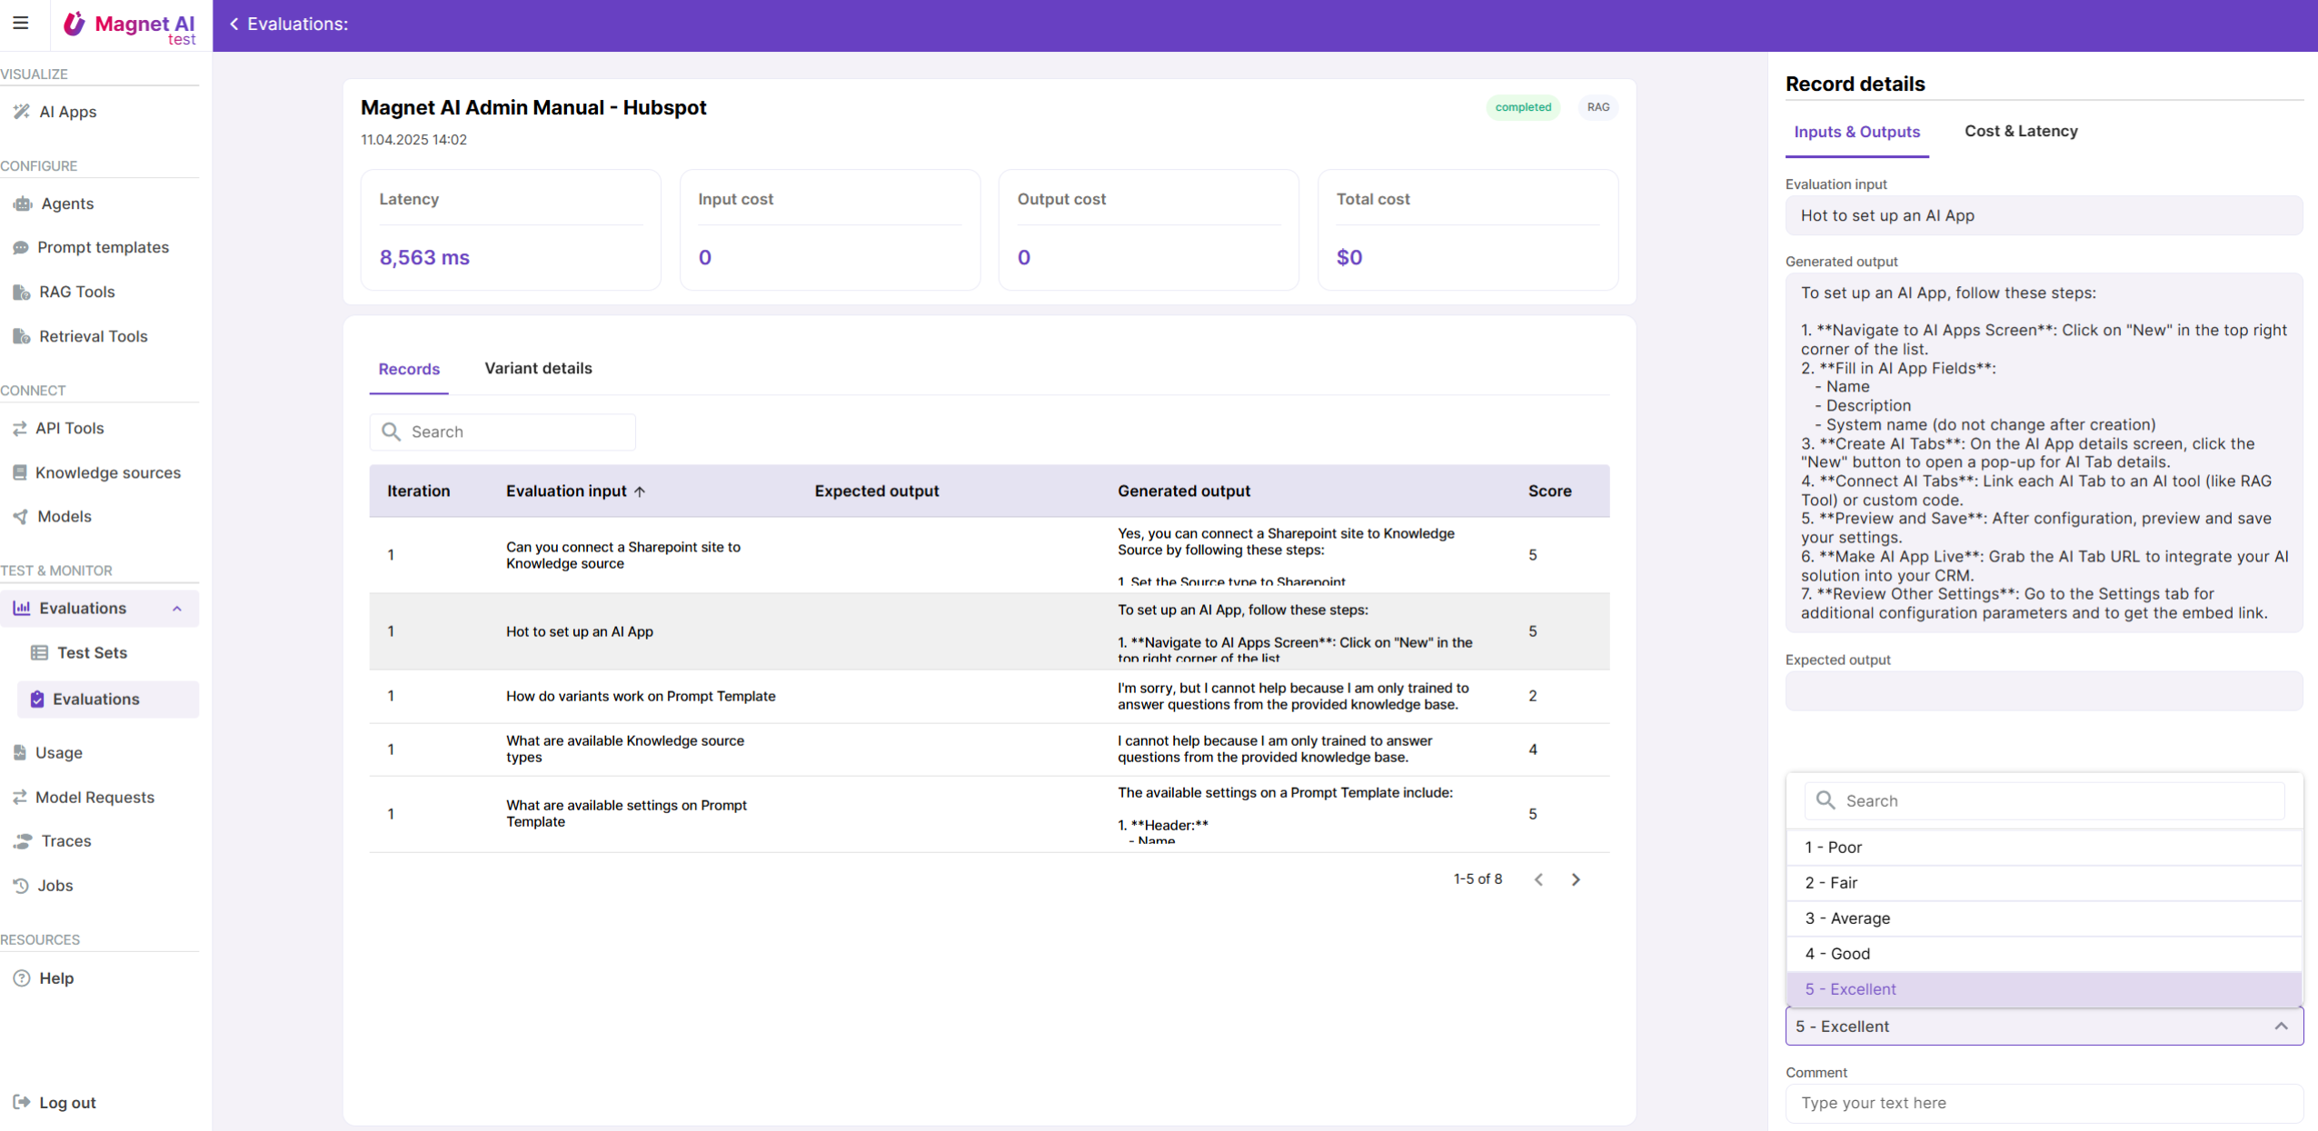Switch to Variant details tab

coord(538,369)
